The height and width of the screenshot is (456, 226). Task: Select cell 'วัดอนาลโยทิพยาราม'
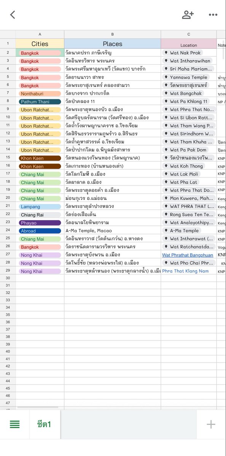[113, 223]
